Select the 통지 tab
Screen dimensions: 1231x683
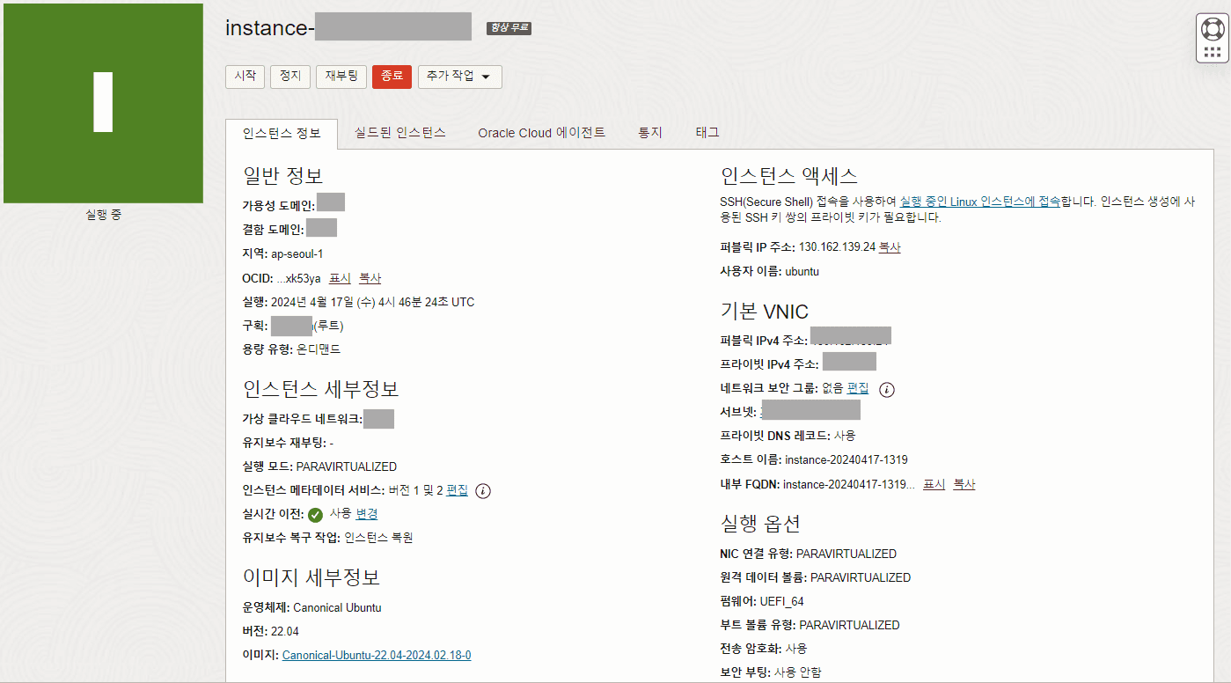click(649, 133)
